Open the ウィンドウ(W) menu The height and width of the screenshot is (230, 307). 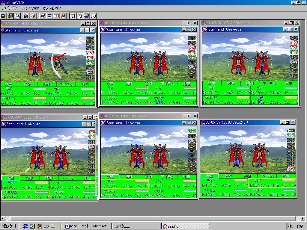click(x=30, y=8)
